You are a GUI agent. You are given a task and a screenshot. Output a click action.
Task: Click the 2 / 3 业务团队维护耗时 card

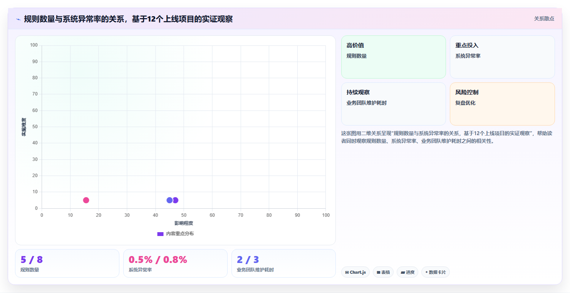click(283, 263)
